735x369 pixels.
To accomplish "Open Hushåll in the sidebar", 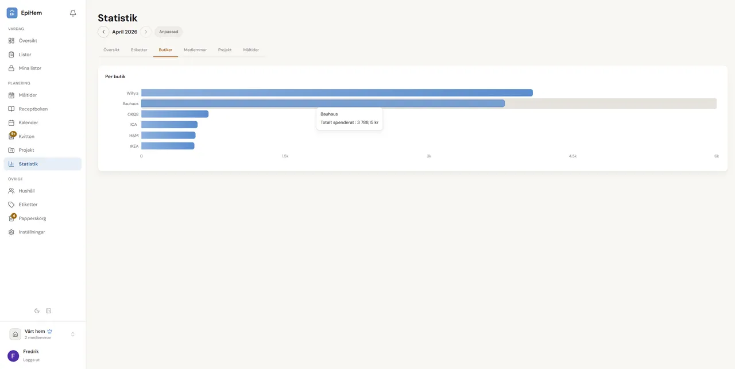I will tap(42, 191).
